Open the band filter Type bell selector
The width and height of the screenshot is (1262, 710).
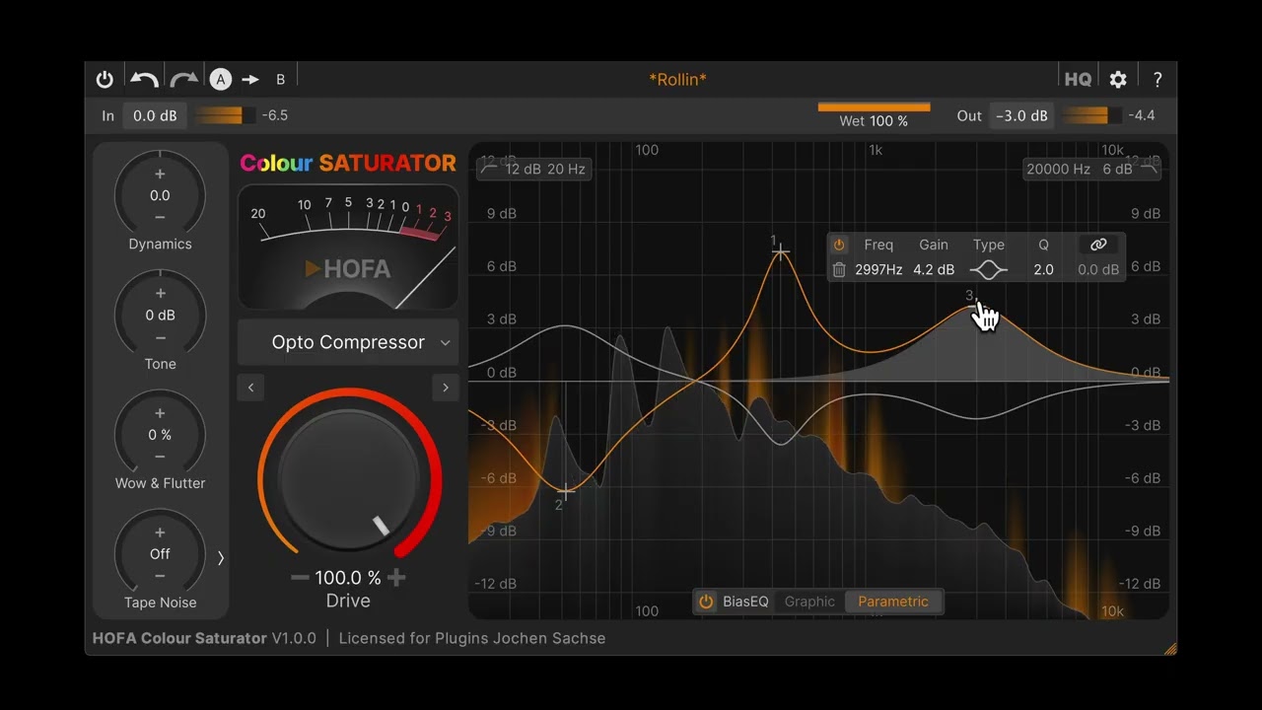(989, 269)
